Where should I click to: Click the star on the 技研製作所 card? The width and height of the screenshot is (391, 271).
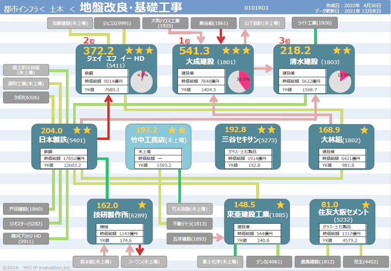pyautogui.click(x=142, y=205)
